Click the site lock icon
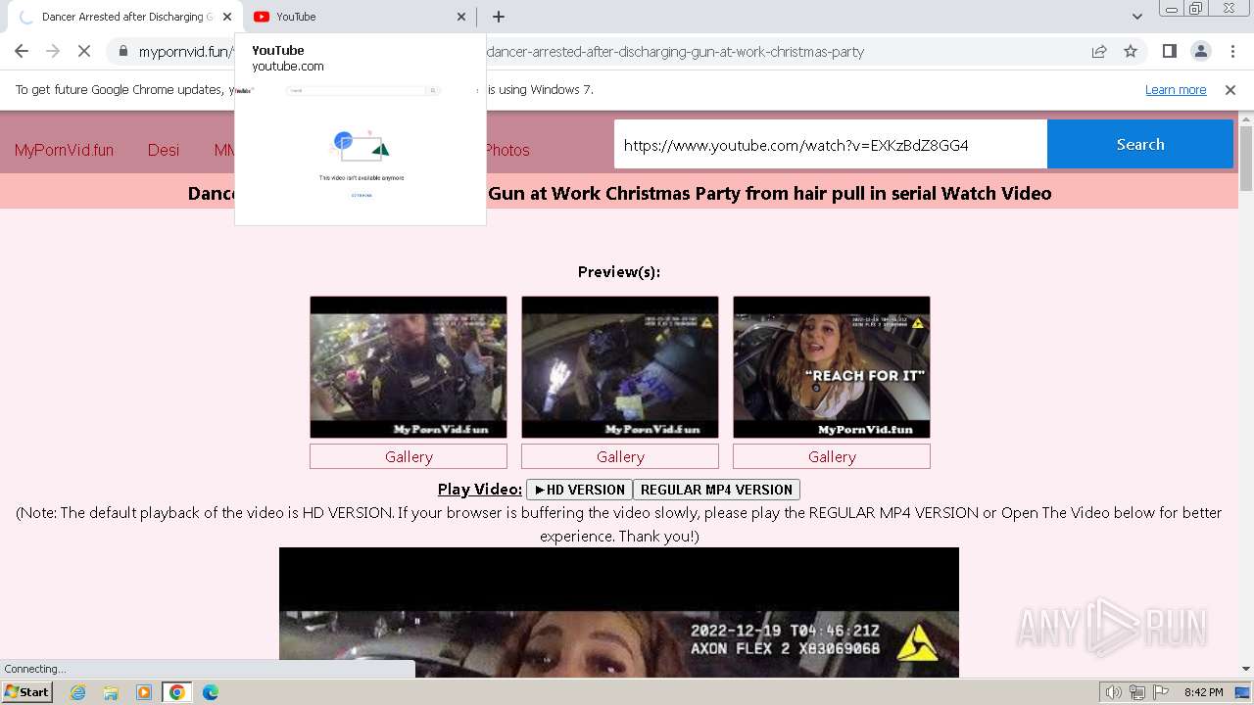The image size is (1254, 705). (123, 51)
